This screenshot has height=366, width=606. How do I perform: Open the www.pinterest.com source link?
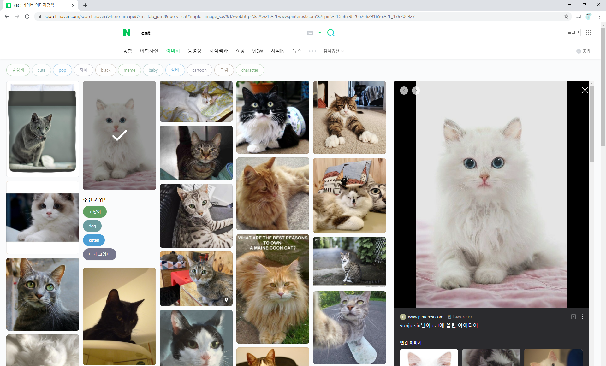[425, 317]
